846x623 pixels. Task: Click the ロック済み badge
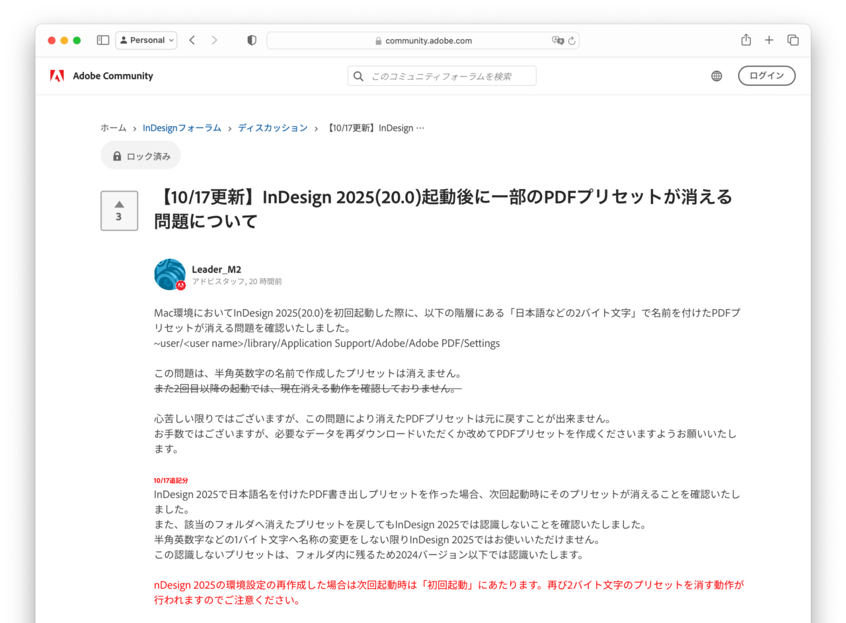(x=141, y=156)
